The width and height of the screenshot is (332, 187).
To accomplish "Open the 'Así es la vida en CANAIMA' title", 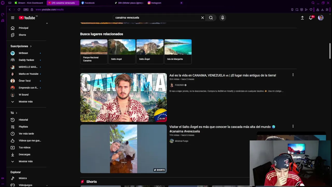I will point(223,75).
